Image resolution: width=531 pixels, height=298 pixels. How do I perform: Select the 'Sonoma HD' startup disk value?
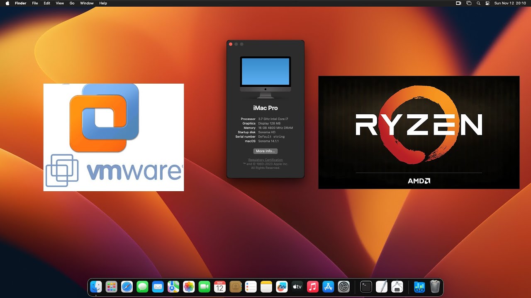coord(267,132)
